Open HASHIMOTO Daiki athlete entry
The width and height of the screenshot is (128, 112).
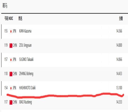click(x=27, y=88)
